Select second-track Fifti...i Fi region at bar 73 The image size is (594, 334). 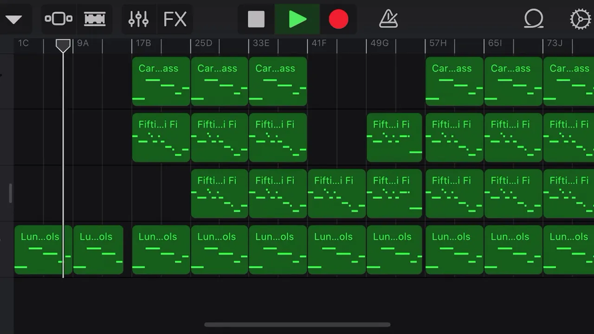pos(568,138)
